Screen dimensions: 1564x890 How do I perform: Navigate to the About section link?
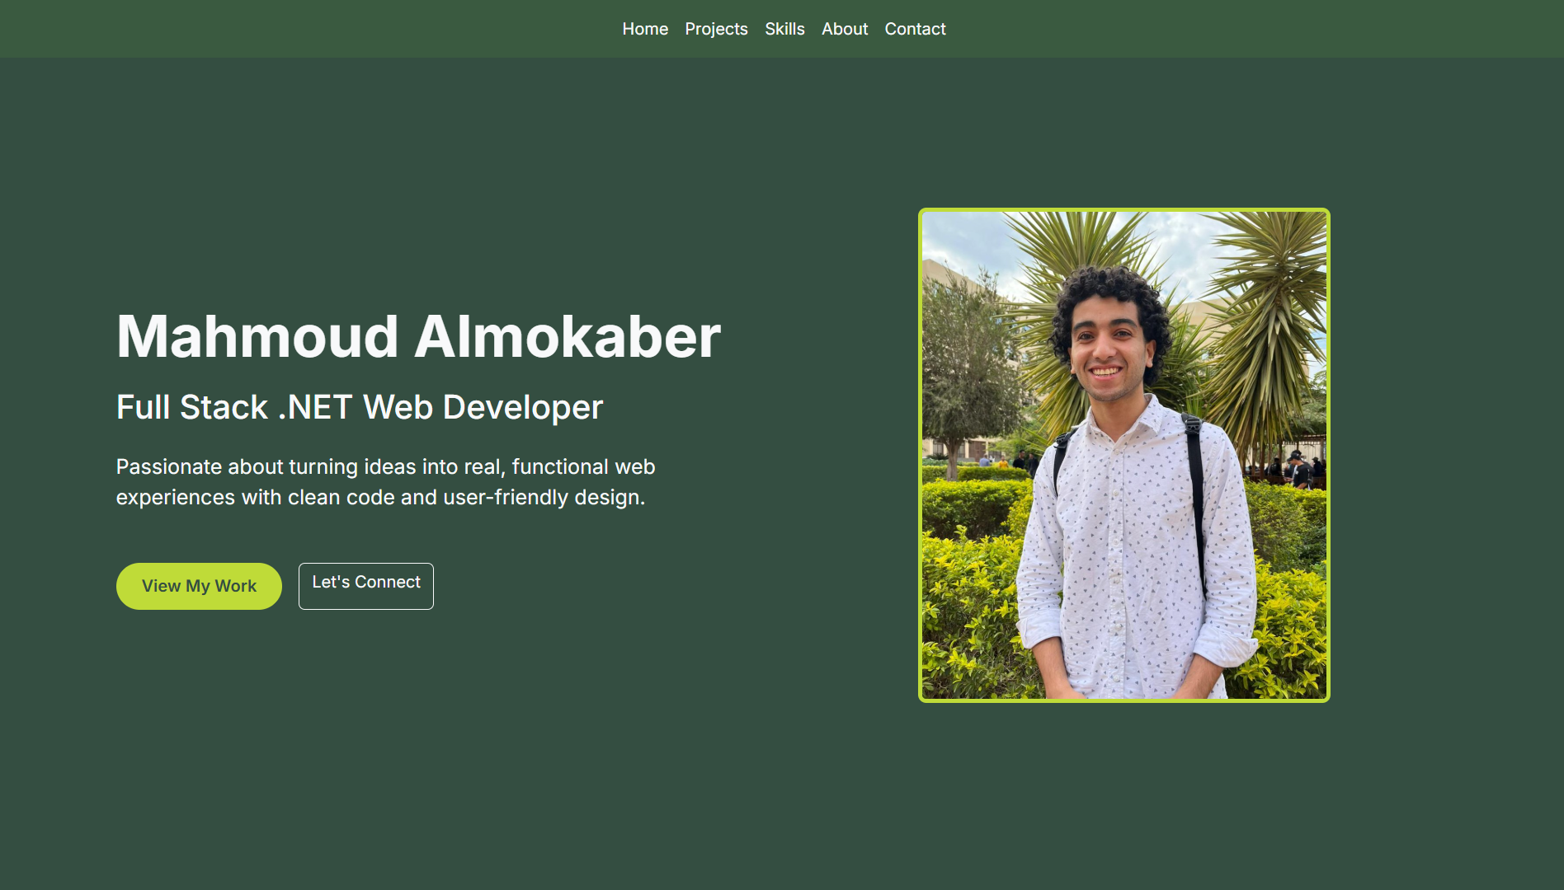(x=844, y=29)
